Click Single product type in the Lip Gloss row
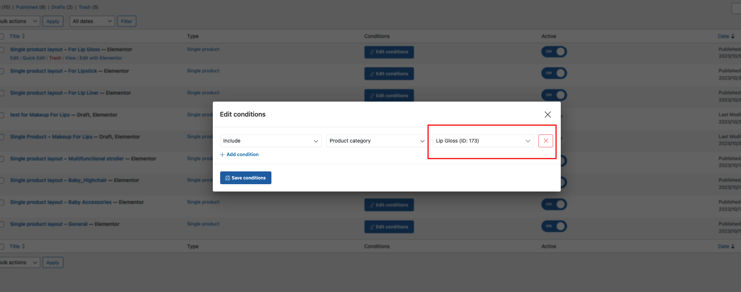Image resolution: width=741 pixels, height=292 pixels. click(x=203, y=49)
